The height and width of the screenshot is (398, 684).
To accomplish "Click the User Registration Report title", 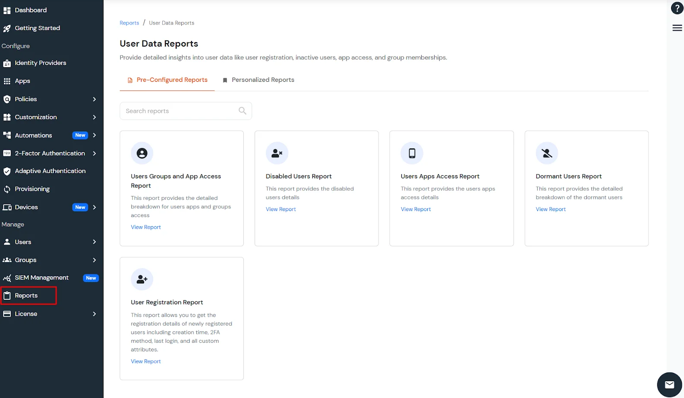I will [x=167, y=302].
